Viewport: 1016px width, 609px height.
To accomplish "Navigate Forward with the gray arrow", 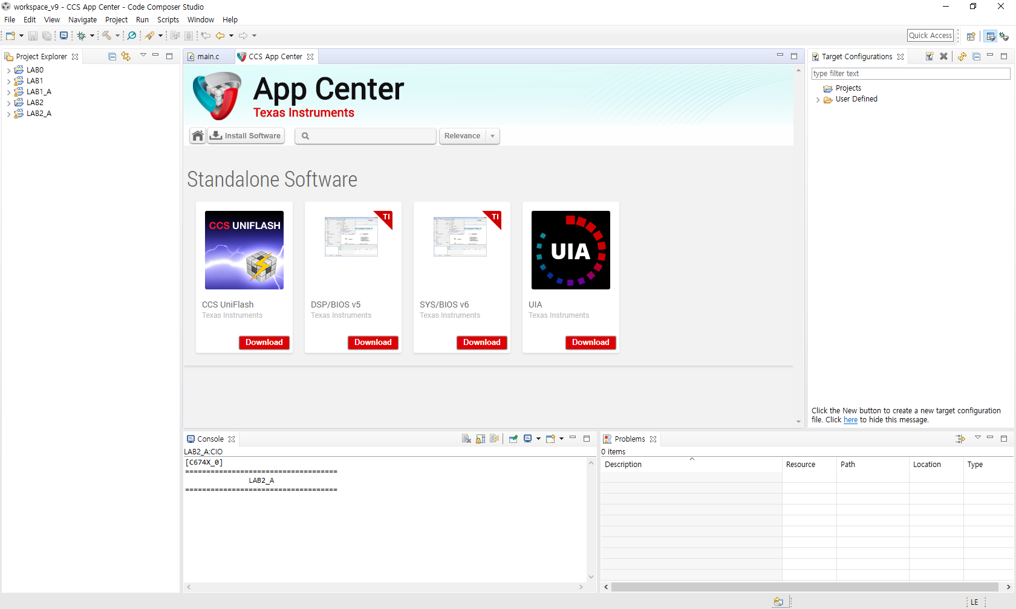I will (243, 36).
